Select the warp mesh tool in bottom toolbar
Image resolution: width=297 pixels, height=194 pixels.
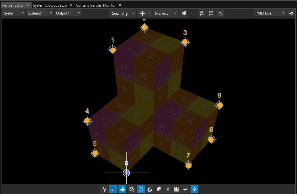[x=131, y=189]
